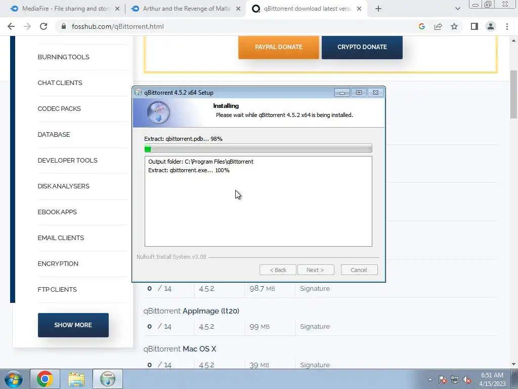
Task: Click the installer header logo image
Action: click(x=158, y=113)
